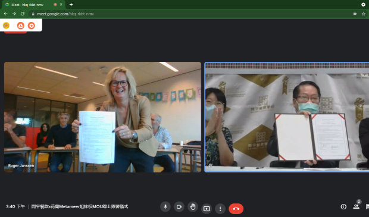Click the red Leave call button
369x217 pixels.
236,209
